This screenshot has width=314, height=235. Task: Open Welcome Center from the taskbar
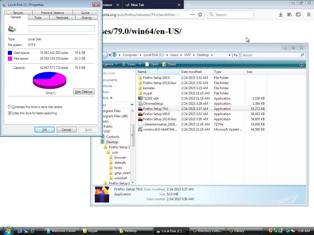click(62, 231)
